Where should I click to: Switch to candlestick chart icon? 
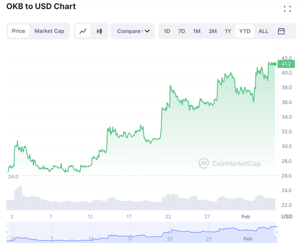pos(99,31)
